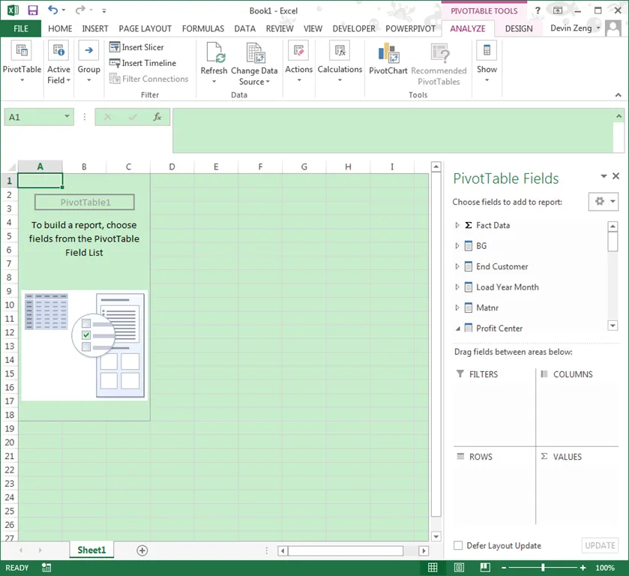The image size is (629, 576).
Task: Click into the formula bar input
Action: click(x=393, y=130)
